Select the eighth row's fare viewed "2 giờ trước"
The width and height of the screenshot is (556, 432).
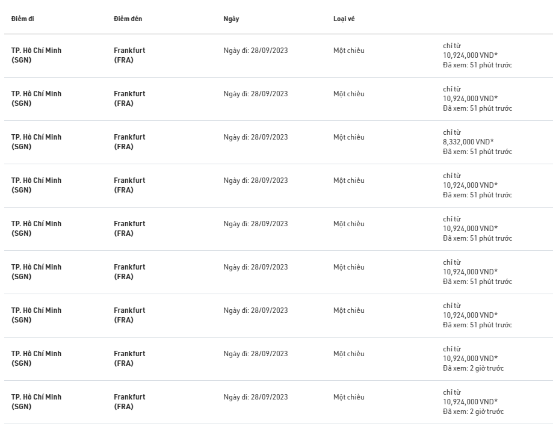click(x=470, y=359)
